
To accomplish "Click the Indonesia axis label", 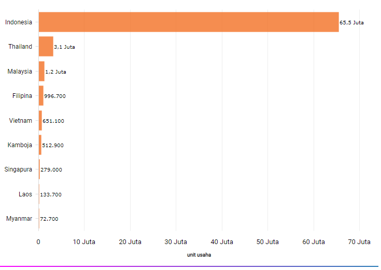I will (18, 22).
